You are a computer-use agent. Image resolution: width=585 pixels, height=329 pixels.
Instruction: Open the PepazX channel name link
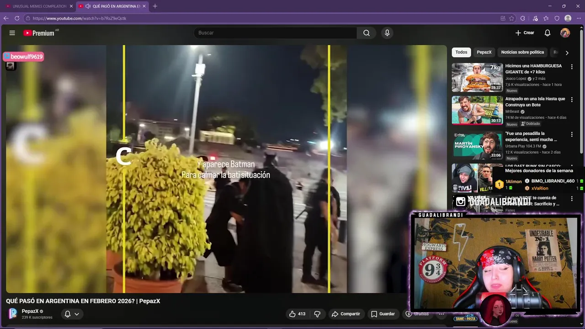click(30, 311)
